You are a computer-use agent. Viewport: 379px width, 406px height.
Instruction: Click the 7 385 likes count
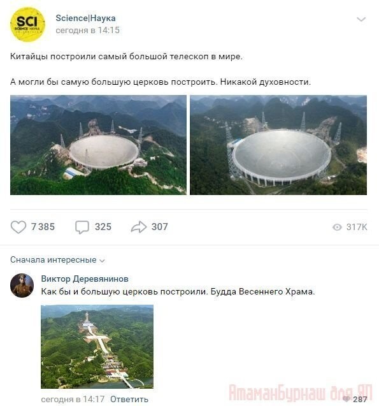[x=43, y=227]
